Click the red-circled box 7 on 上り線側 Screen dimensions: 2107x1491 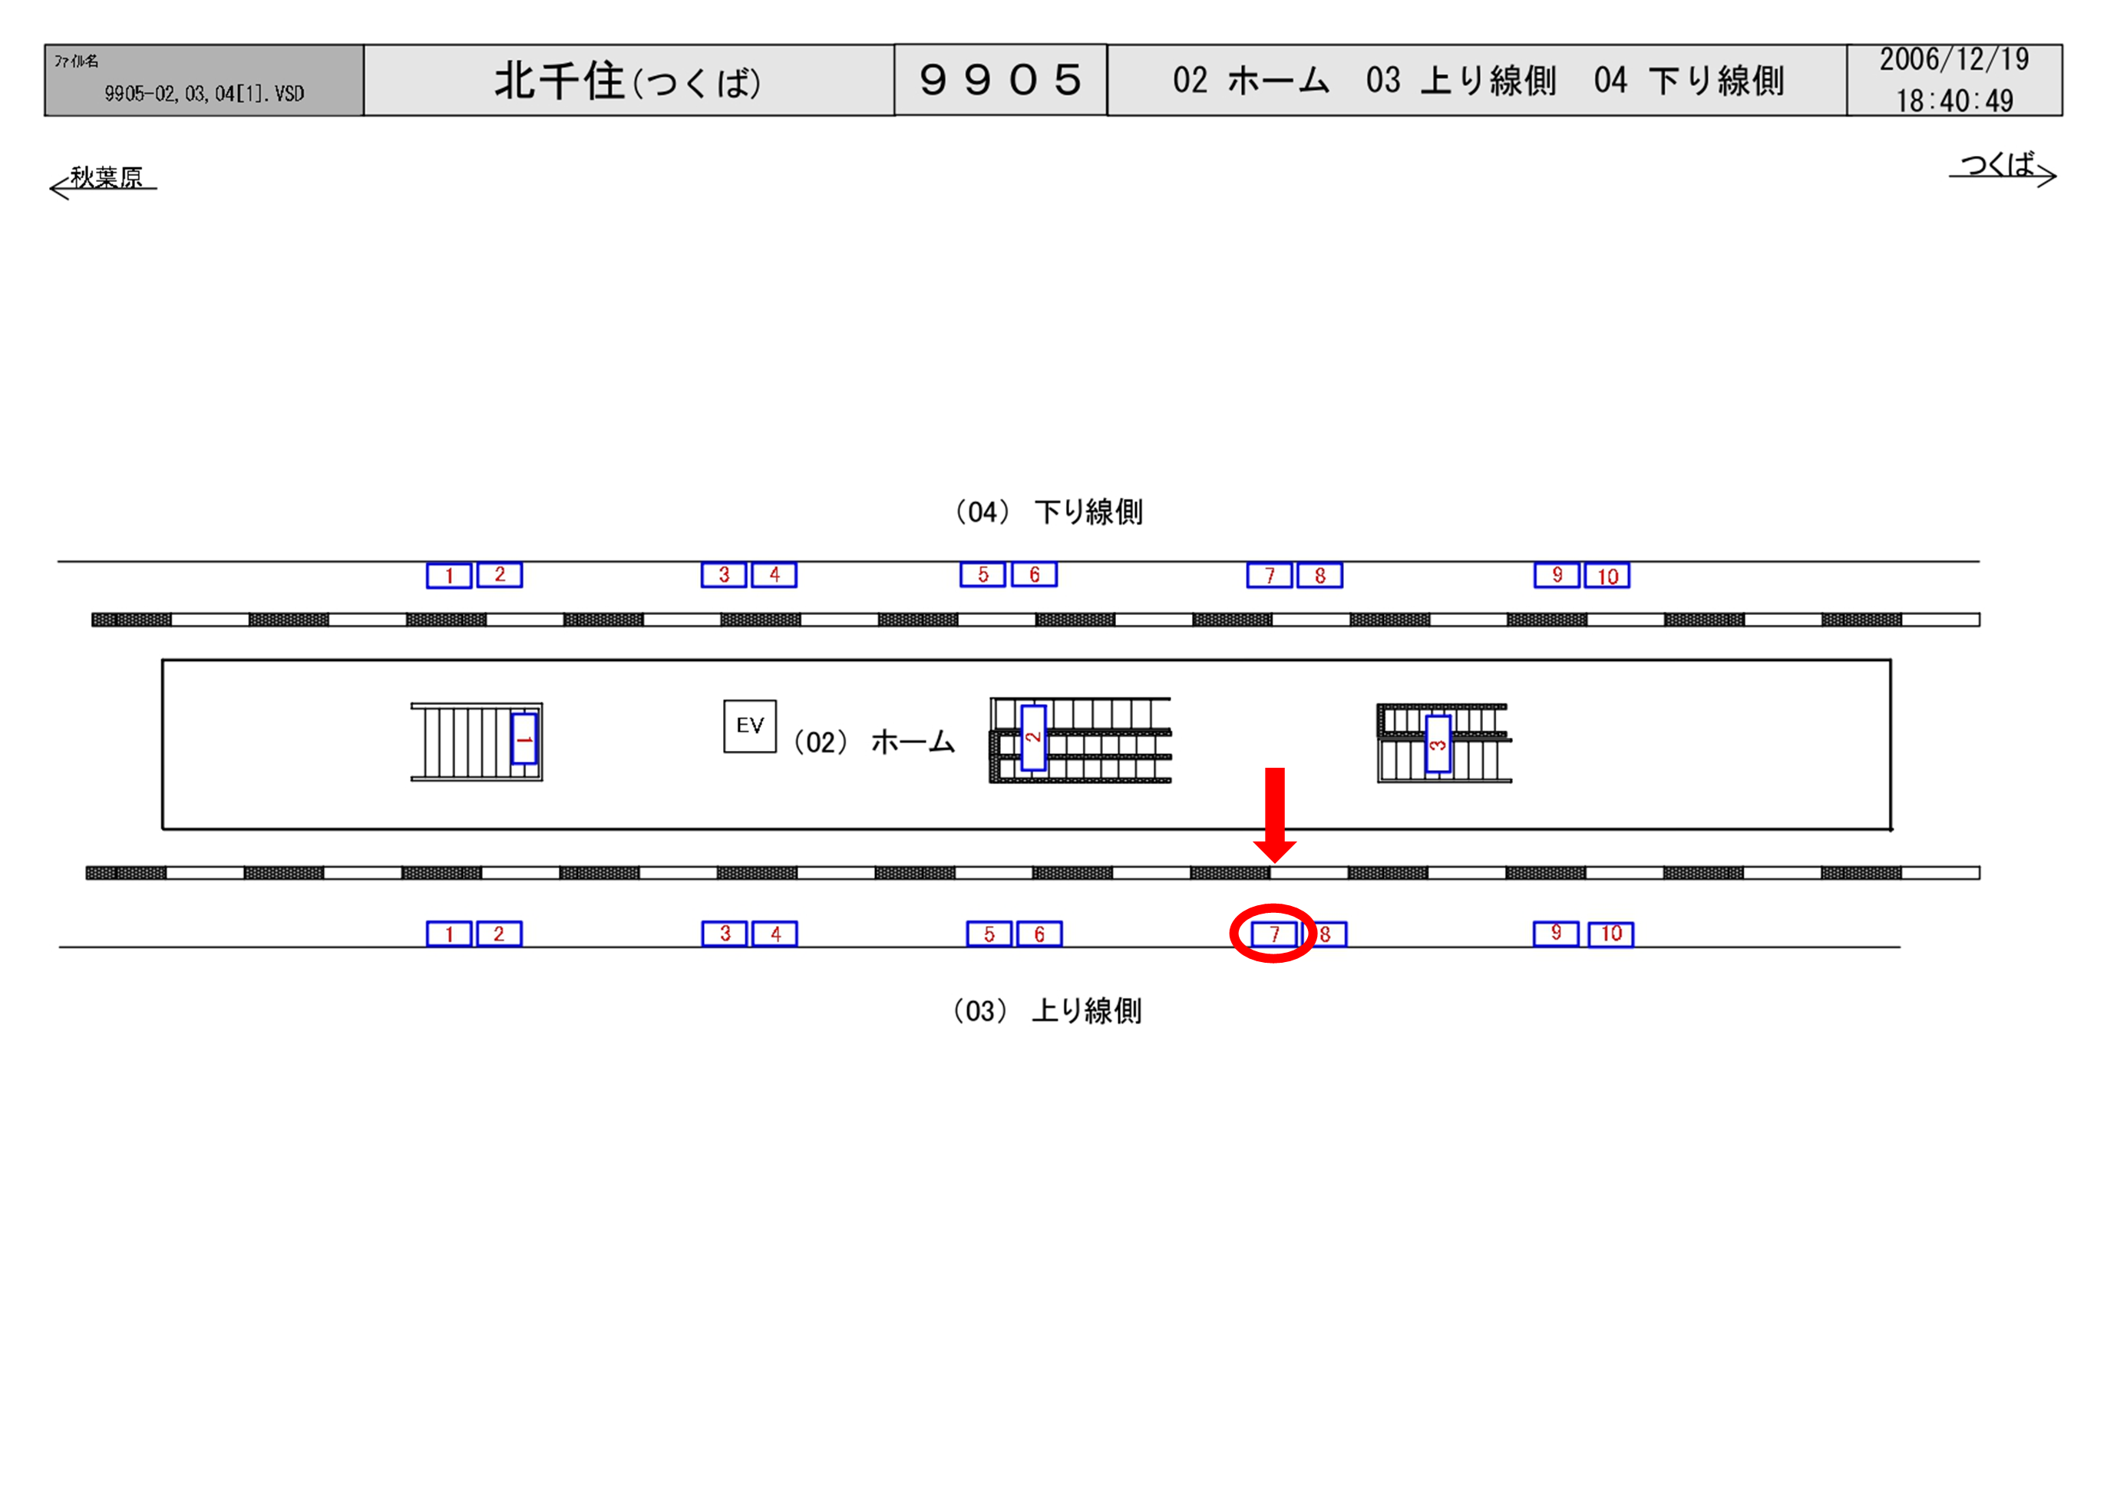pyautogui.click(x=1273, y=934)
